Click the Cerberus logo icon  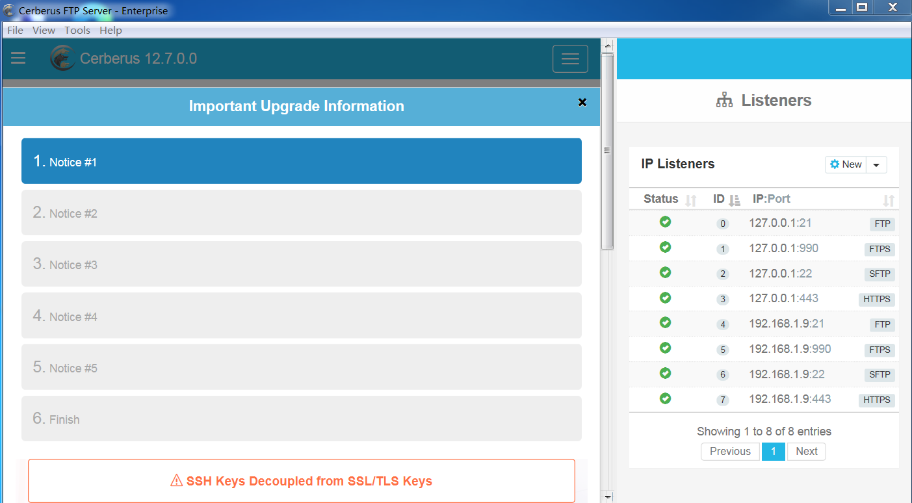[x=62, y=58]
